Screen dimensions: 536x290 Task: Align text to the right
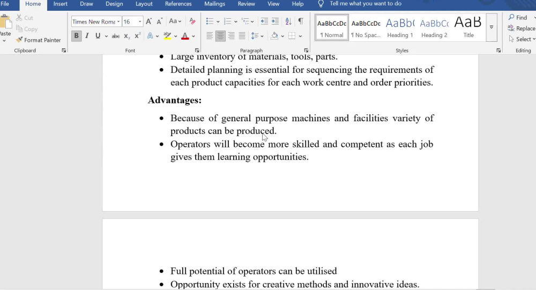coord(232,35)
